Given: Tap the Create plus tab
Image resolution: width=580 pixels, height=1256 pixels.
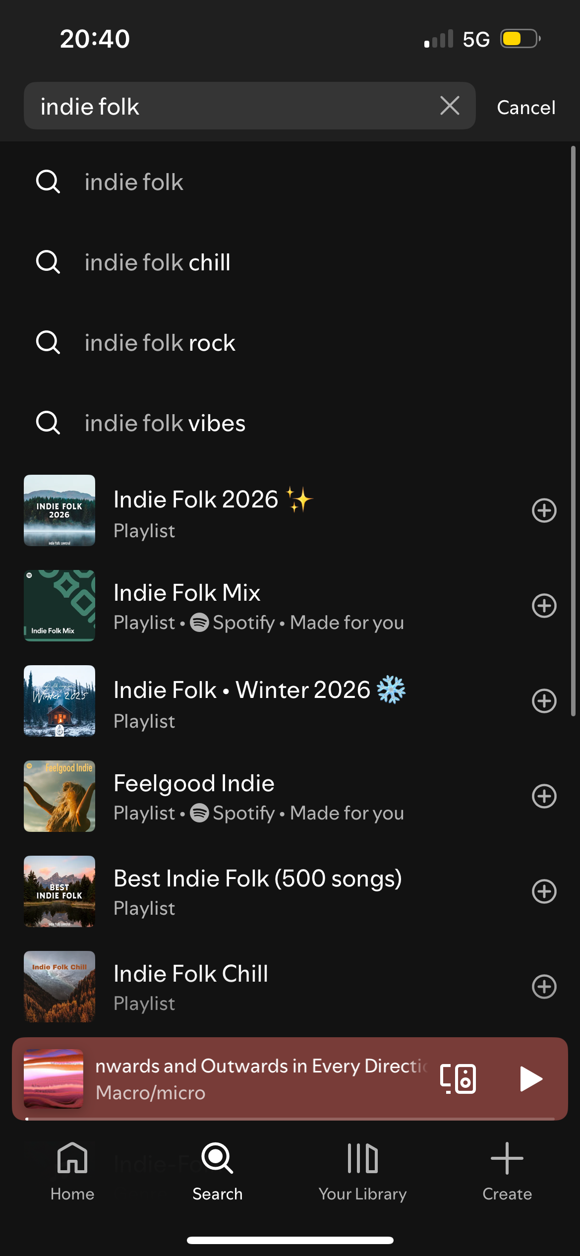Looking at the screenshot, I should click(507, 1172).
